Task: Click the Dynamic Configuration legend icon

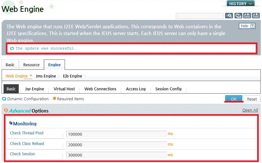Action: click(x=4, y=99)
